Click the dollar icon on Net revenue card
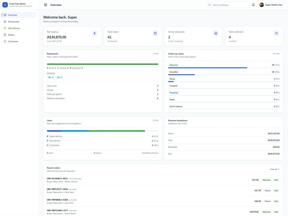The width and height of the screenshot is (288, 216). 94,33
